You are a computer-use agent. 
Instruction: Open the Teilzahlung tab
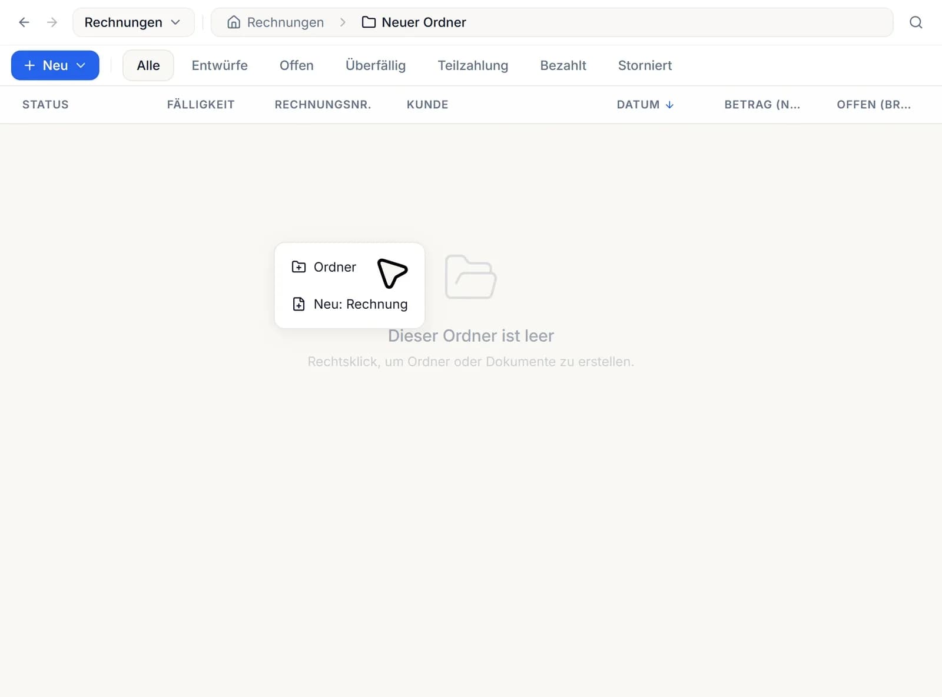(x=473, y=65)
